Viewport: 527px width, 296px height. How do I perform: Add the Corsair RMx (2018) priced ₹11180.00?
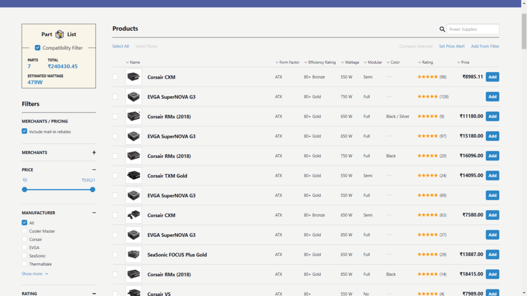click(x=493, y=117)
